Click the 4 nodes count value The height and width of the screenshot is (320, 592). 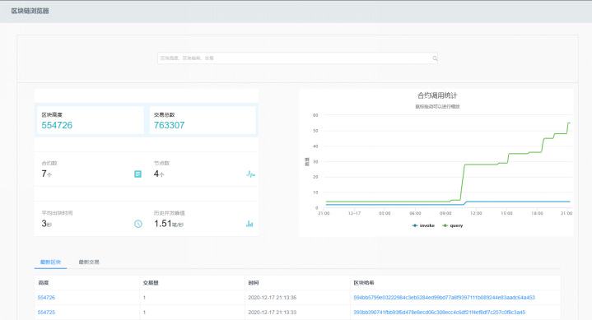coord(156,174)
